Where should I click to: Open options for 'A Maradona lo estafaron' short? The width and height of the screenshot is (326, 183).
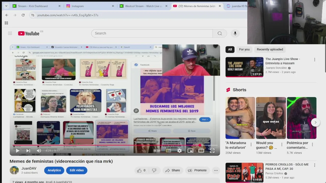click(251, 144)
